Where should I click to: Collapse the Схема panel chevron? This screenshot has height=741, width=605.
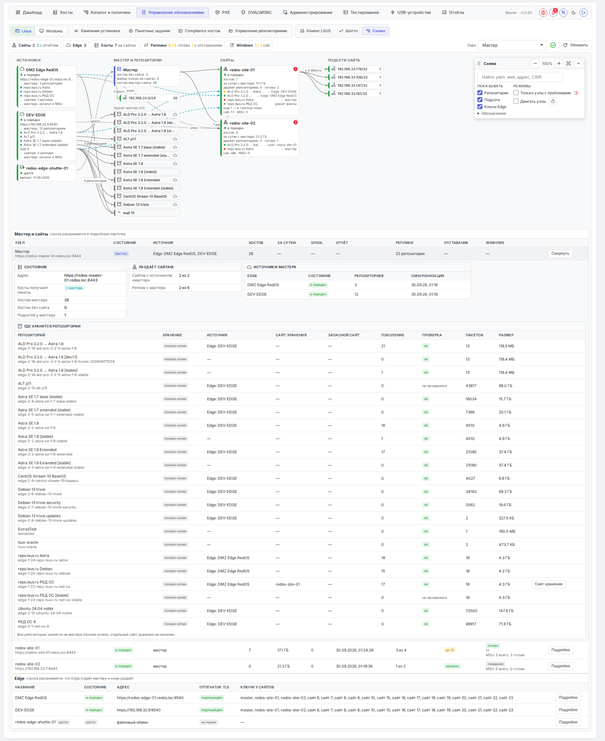click(x=579, y=63)
